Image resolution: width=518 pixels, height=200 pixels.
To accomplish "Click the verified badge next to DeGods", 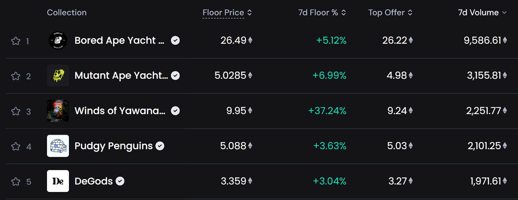I will pyautogui.click(x=120, y=181).
